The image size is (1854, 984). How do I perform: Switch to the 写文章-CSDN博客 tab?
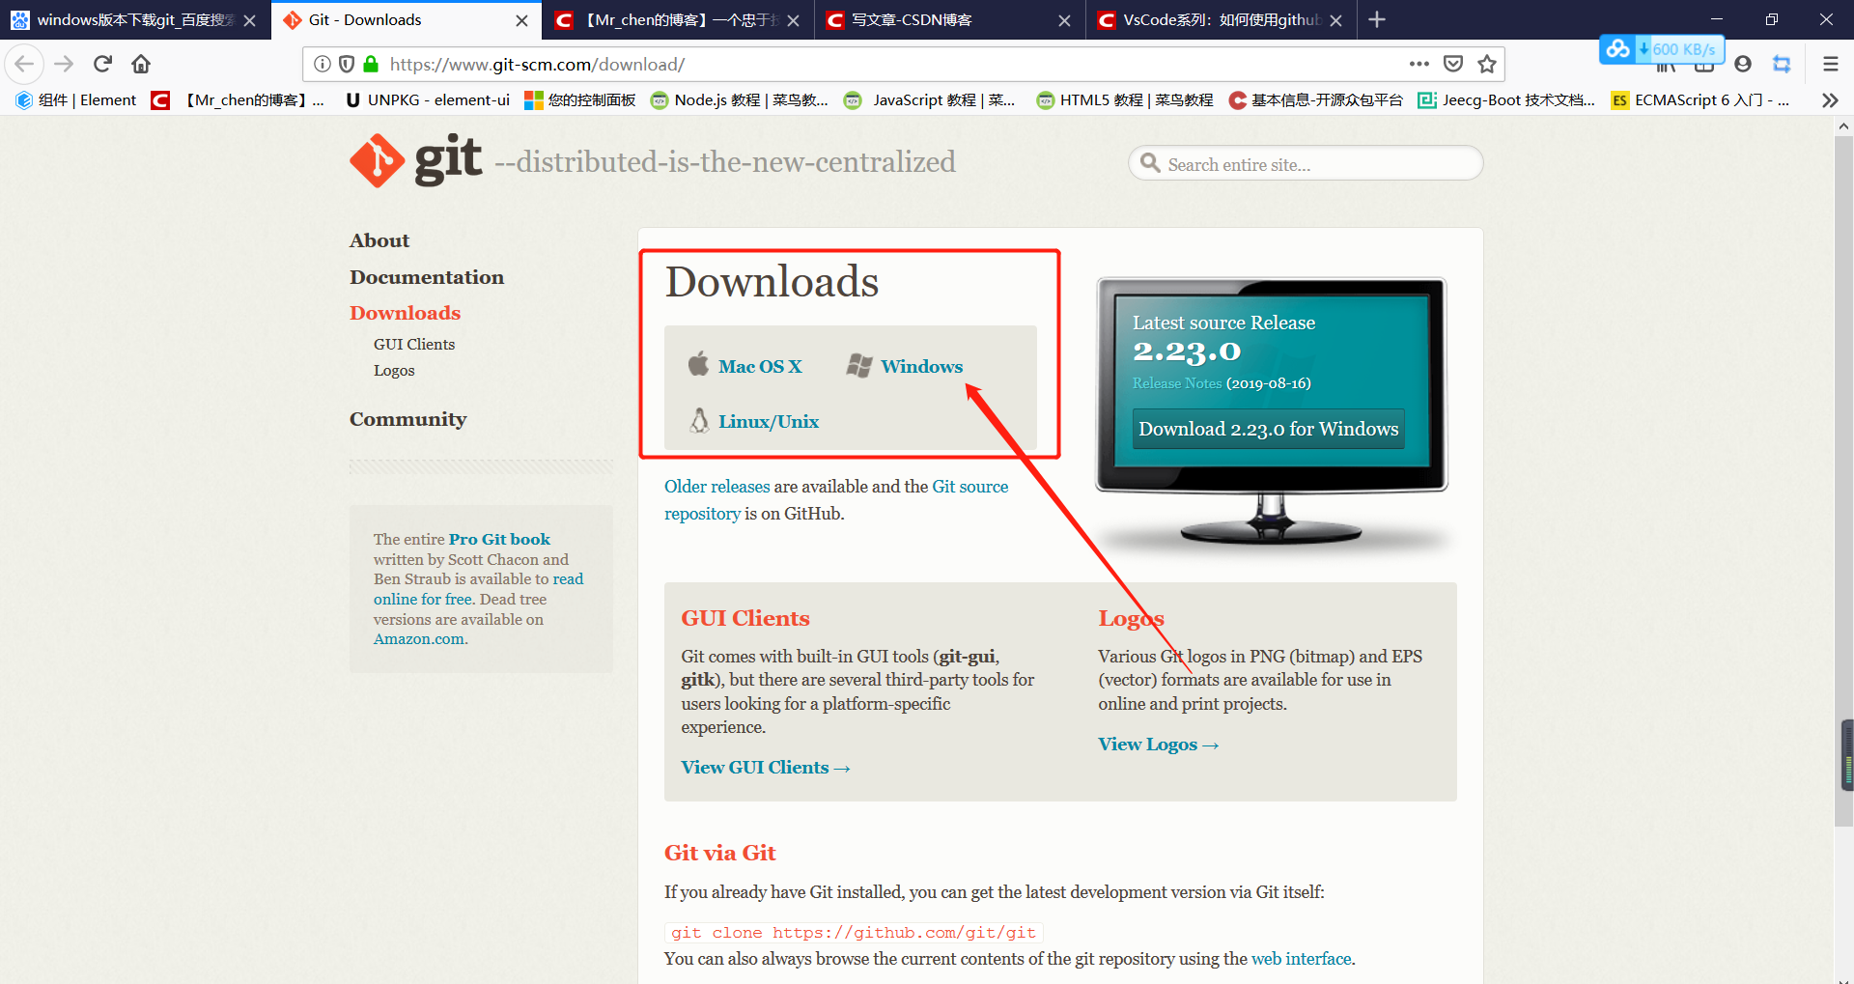(x=927, y=19)
